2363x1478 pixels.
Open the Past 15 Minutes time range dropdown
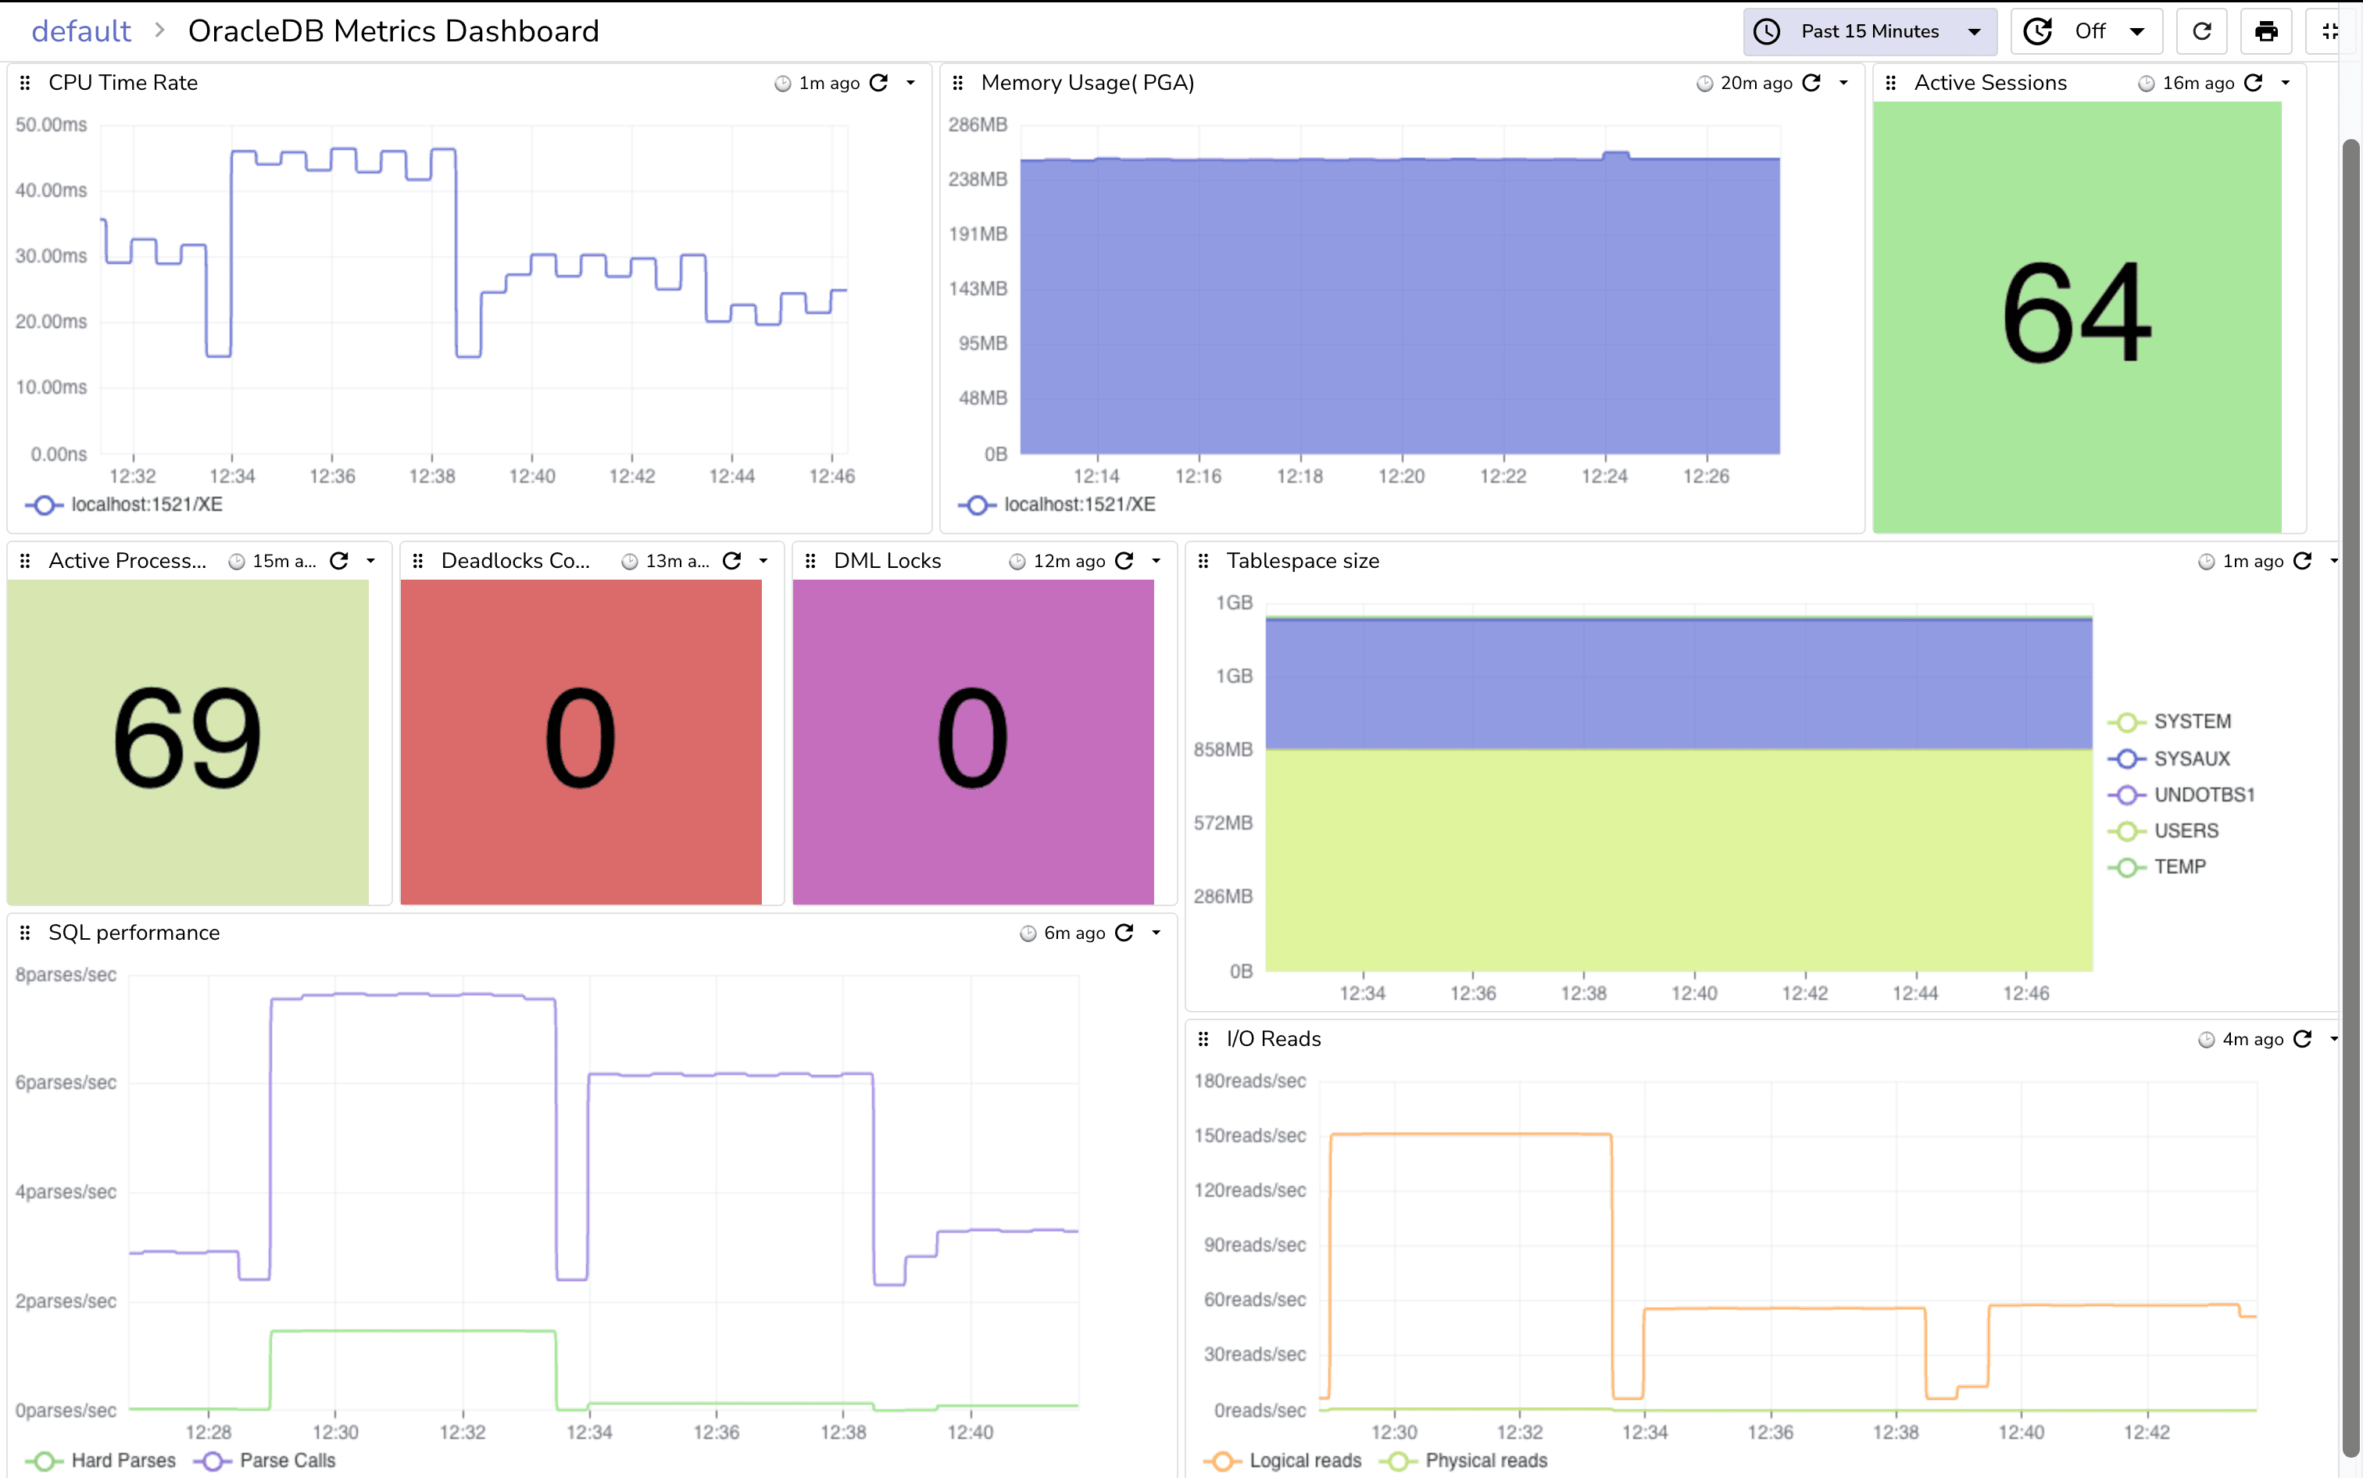(1868, 30)
